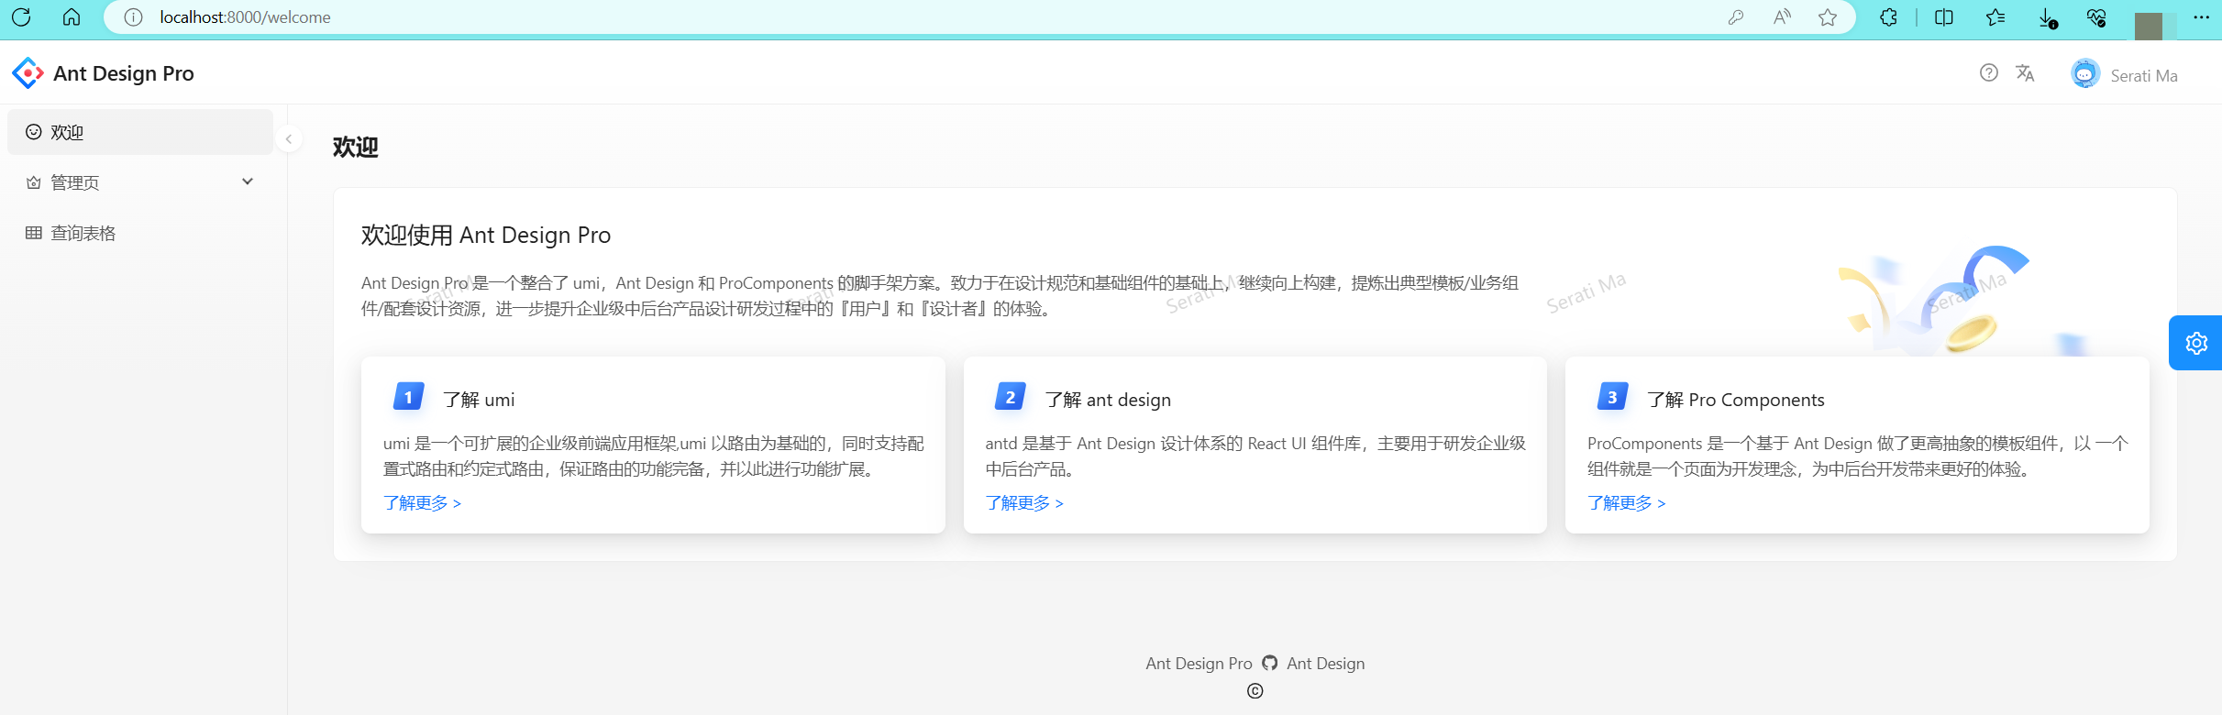Click the 欢迎 page title heading
2222x715 pixels.
356,147
